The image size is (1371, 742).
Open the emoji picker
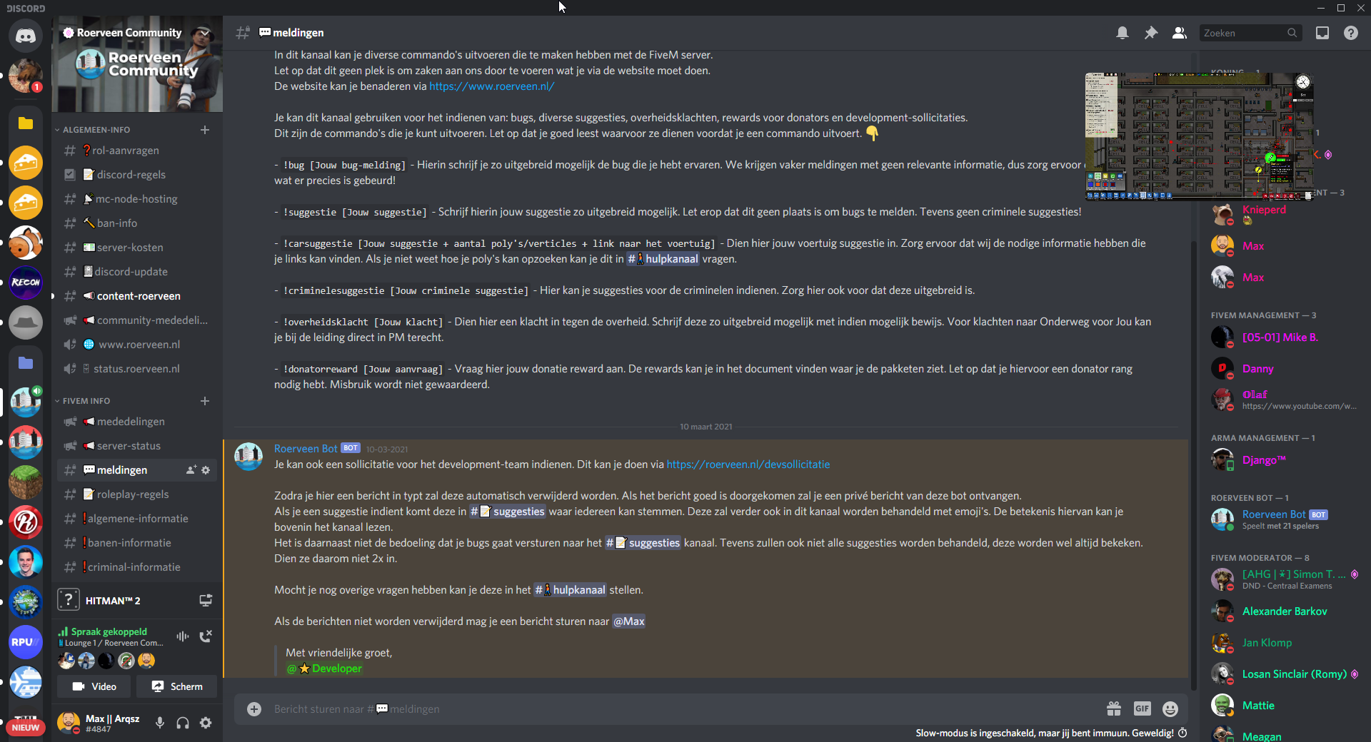(1170, 708)
